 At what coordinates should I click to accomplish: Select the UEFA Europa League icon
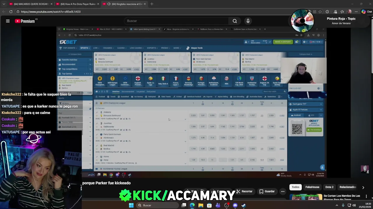pyautogui.click(x=112, y=79)
